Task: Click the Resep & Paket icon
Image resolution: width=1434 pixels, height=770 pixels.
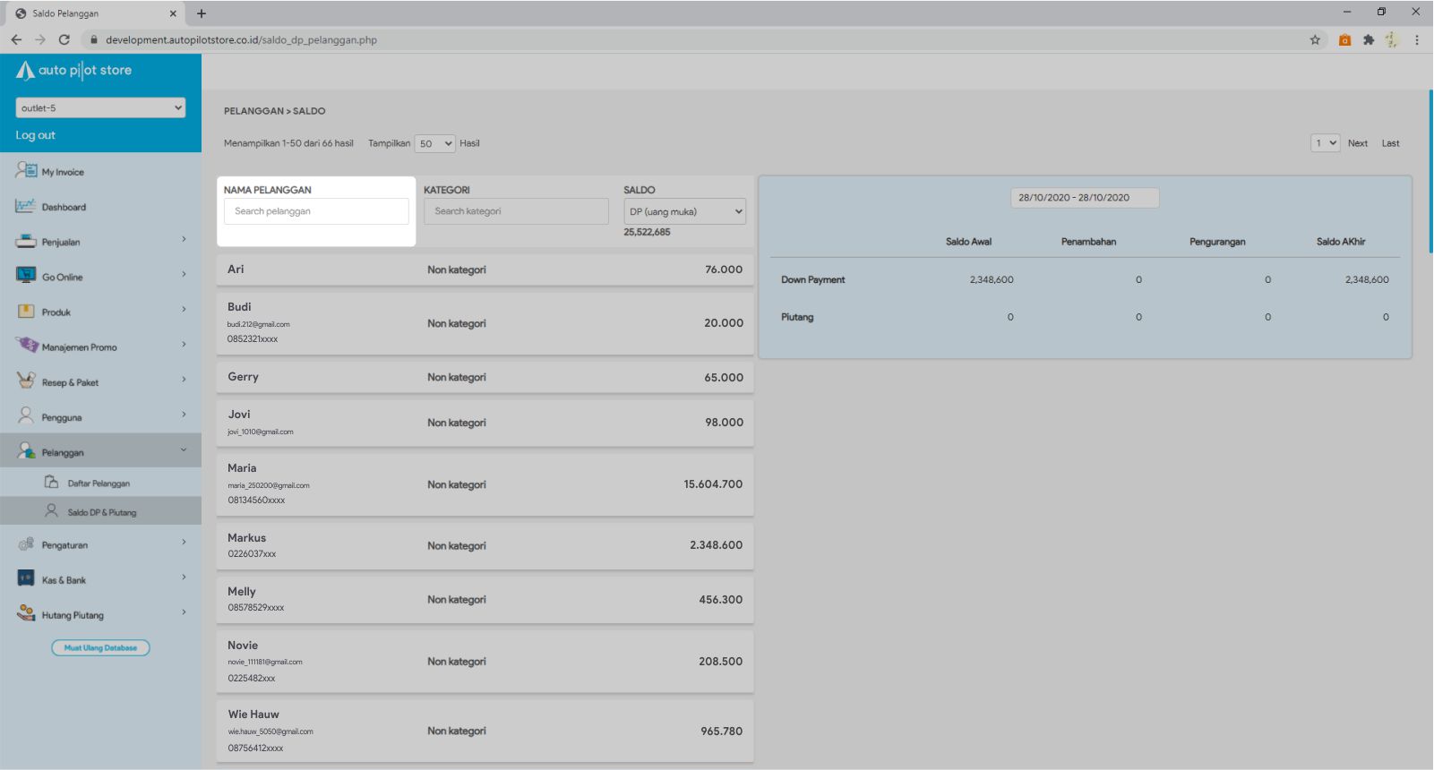Action: pyautogui.click(x=26, y=381)
